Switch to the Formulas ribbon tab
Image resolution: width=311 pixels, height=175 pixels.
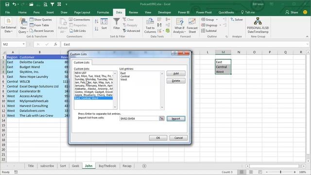pos(103,12)
